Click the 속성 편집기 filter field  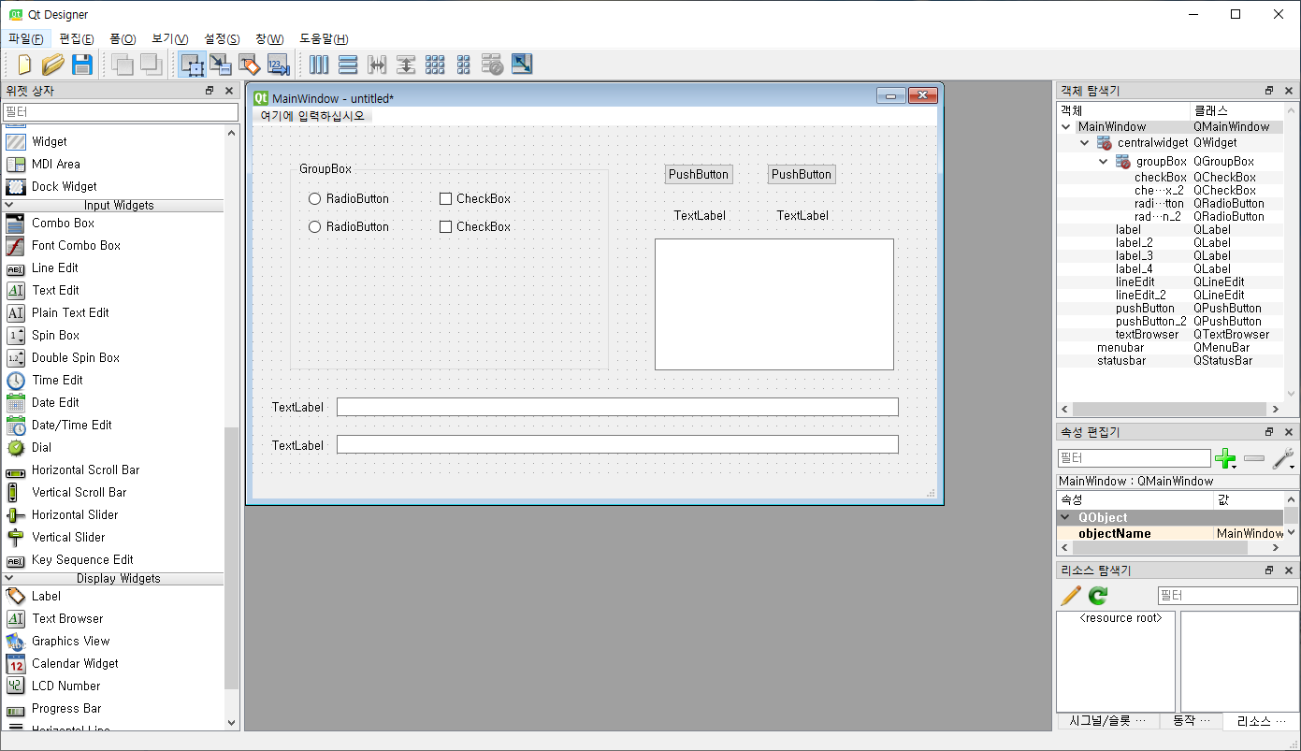[x=1134, y=458]
